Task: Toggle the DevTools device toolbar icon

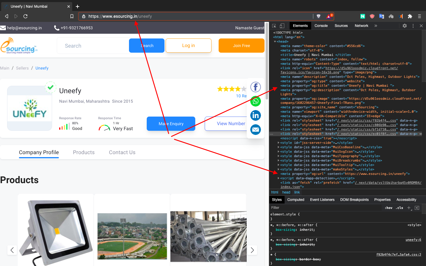Action: tap(282, 26)
